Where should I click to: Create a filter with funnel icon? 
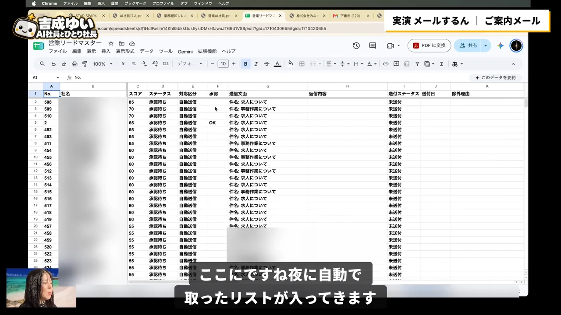pos(417,64)
